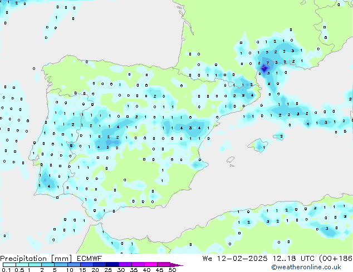Click the date '12-02-2025' text
This screenshot has width=353, height=272.
point(242,259)
